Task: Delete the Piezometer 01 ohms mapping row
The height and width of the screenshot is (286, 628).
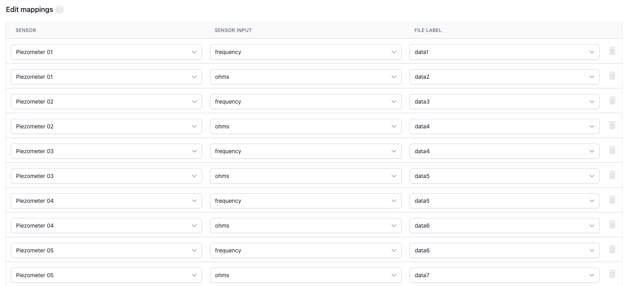Action: pos(612,76)
